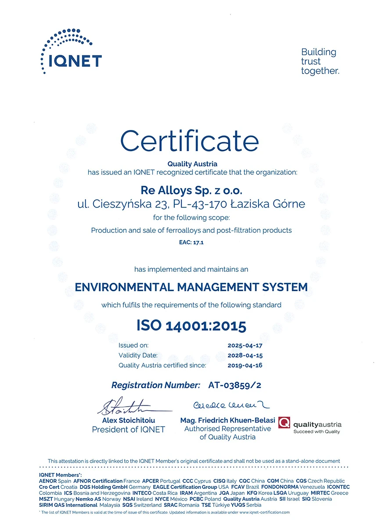Click the 'IQNET Members*:' heading
Image resolution: width=381 pixels, height=527 pixels.
(60, 475)
